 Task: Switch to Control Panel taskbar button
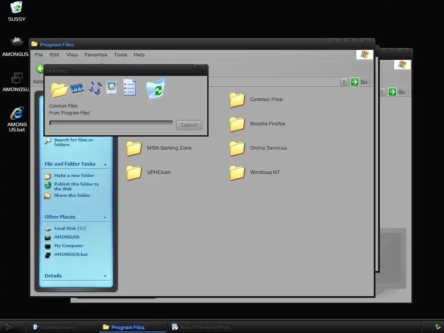pyautogui.click(x=62, y=327)
